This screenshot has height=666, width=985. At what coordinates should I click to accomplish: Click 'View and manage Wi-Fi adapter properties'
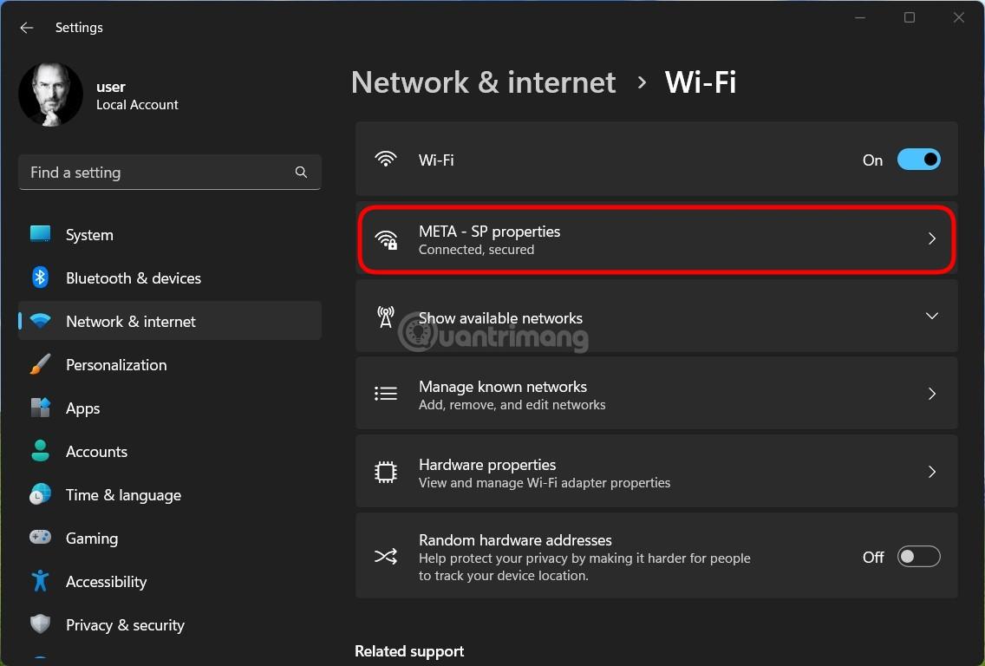545,483
